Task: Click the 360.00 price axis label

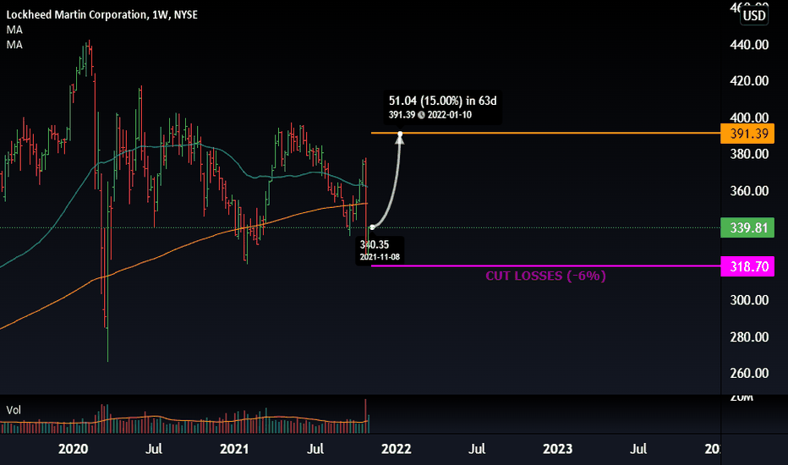Action: (x=749, y=191)
